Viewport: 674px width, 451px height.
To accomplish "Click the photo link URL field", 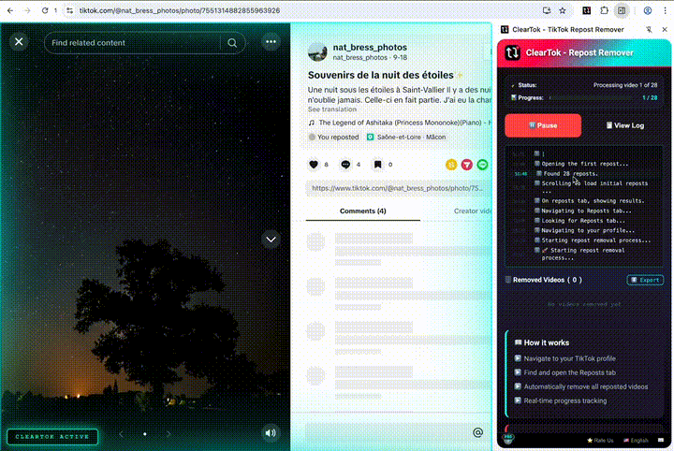I will point(398,188).
